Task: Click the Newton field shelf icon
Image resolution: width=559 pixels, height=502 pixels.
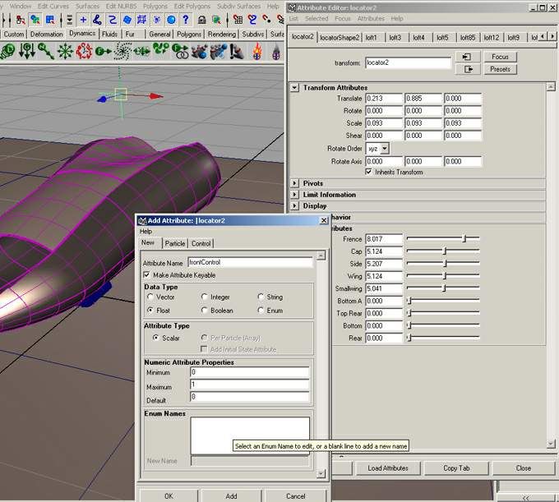Action: coord(46,52)
